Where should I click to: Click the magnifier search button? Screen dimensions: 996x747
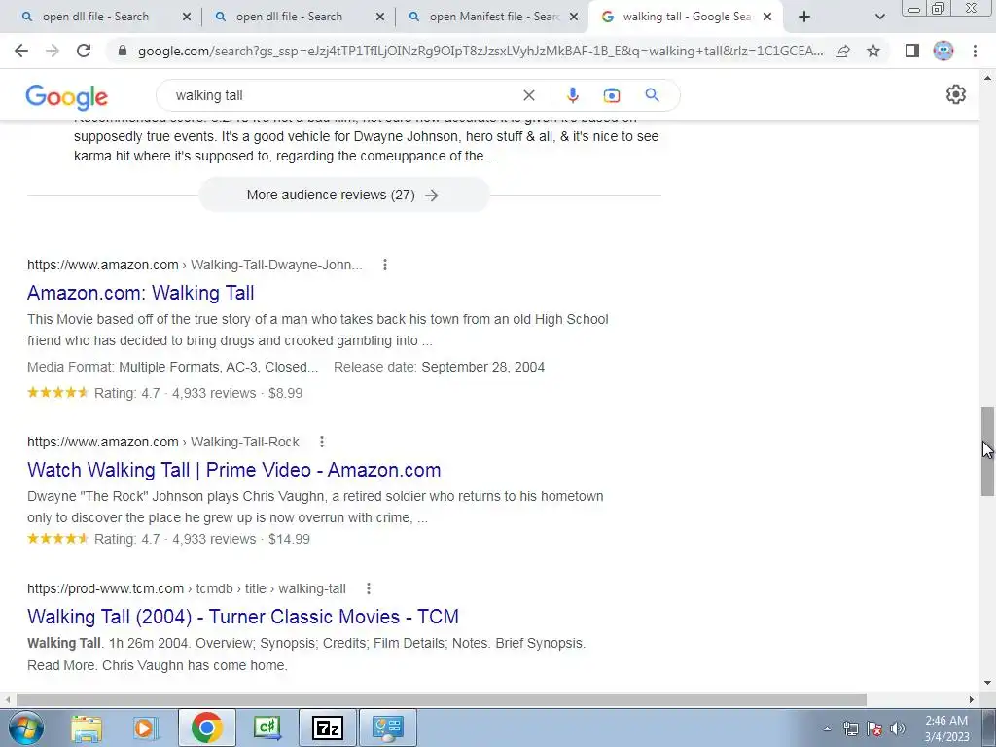[652, 95]
